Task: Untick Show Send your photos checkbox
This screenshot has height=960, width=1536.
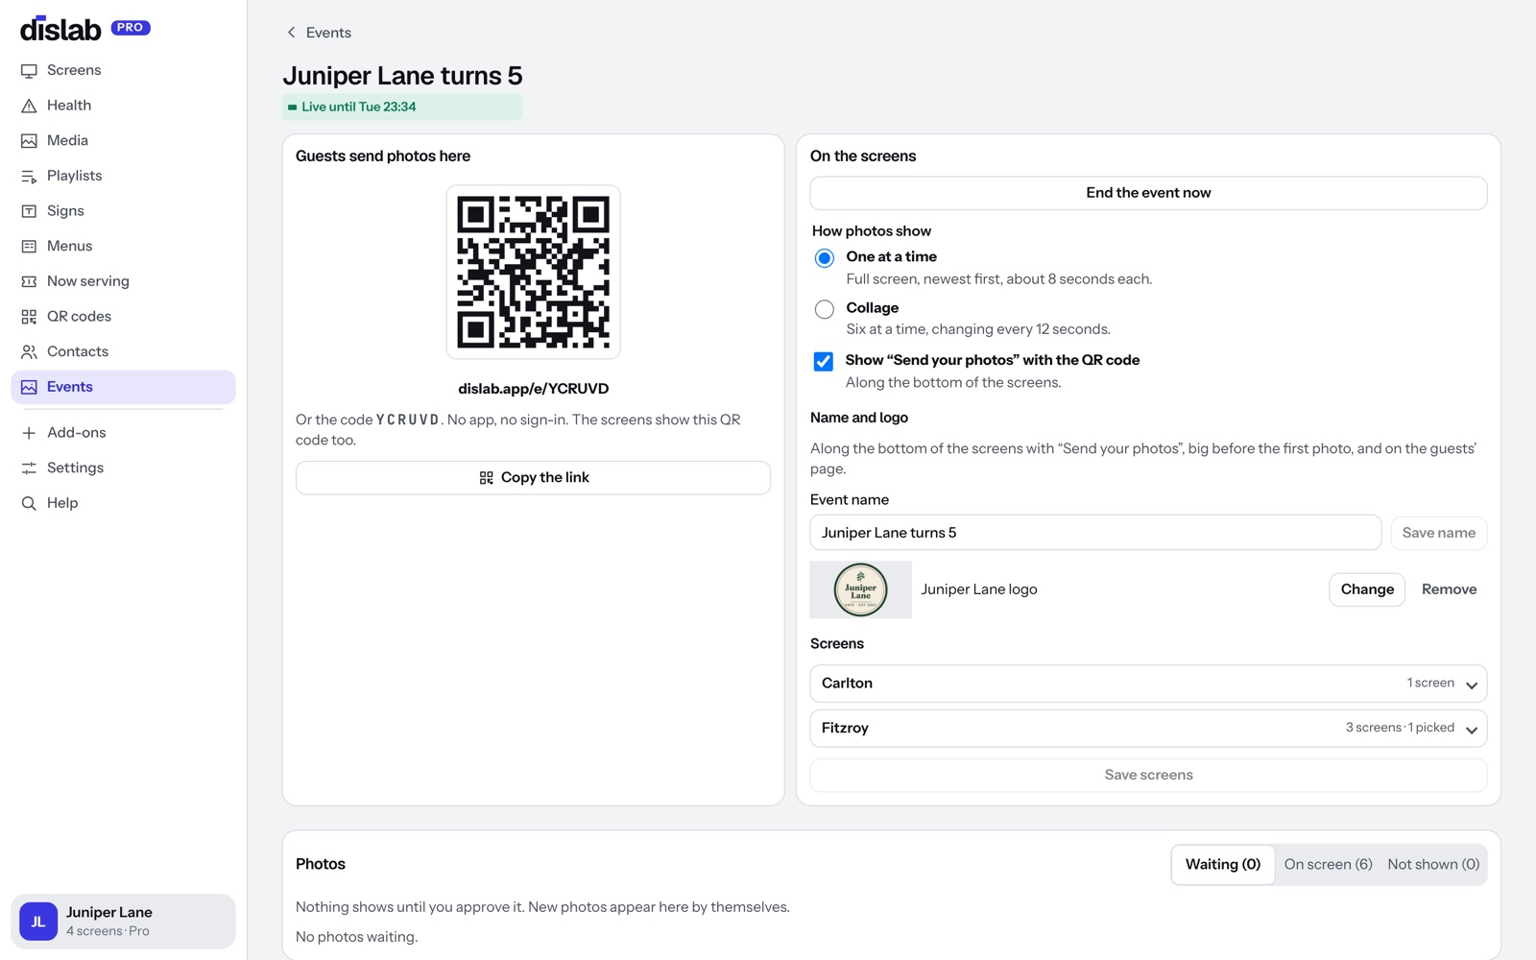Action: click(x=824, y=361)
